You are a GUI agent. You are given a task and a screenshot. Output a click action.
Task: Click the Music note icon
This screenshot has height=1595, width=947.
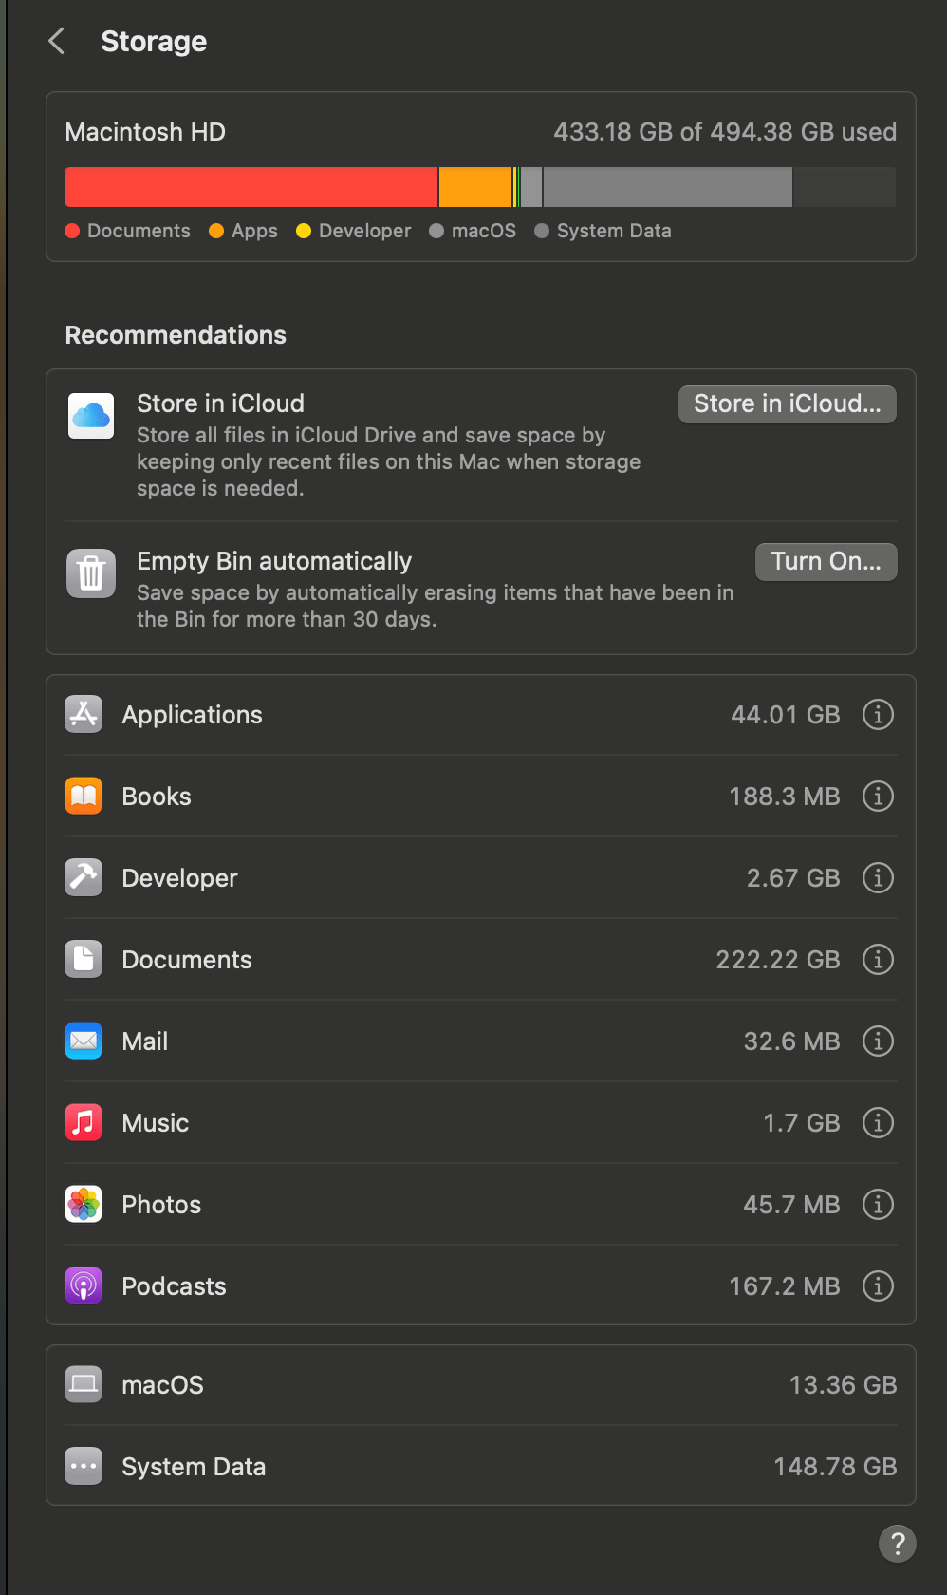coord(83,1122)
